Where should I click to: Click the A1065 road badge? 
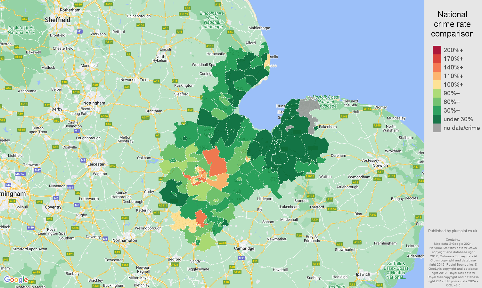click(x=310, y=176)
